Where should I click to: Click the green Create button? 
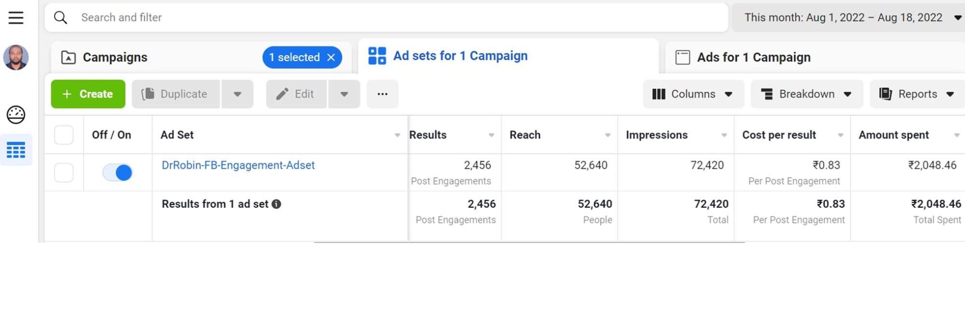click(88, 94)
